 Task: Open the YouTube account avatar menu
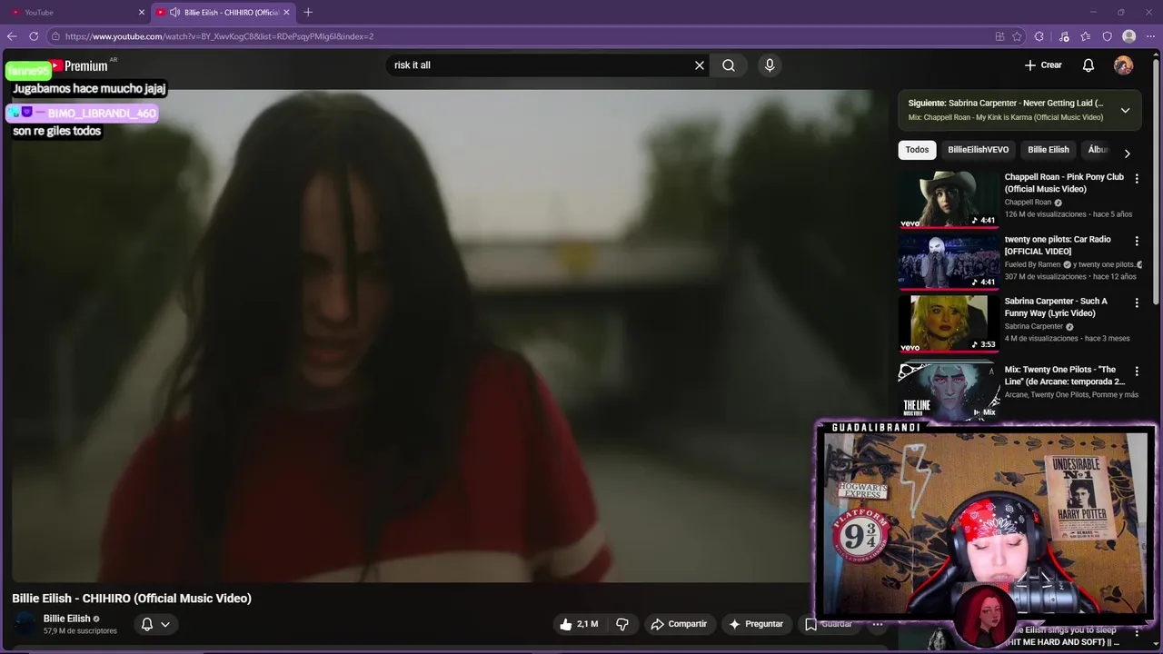click(x=1124, y=65)
